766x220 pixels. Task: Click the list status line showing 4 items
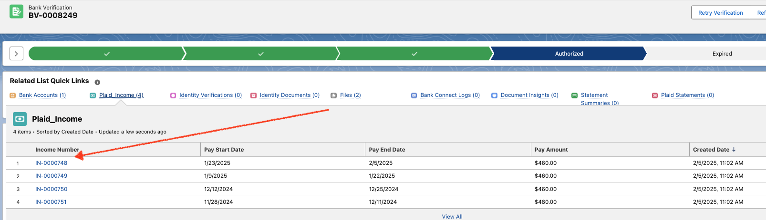click(90, 132)
